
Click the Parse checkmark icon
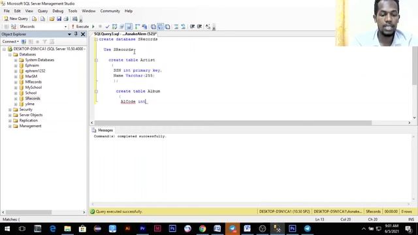click(x=107, y=27)
